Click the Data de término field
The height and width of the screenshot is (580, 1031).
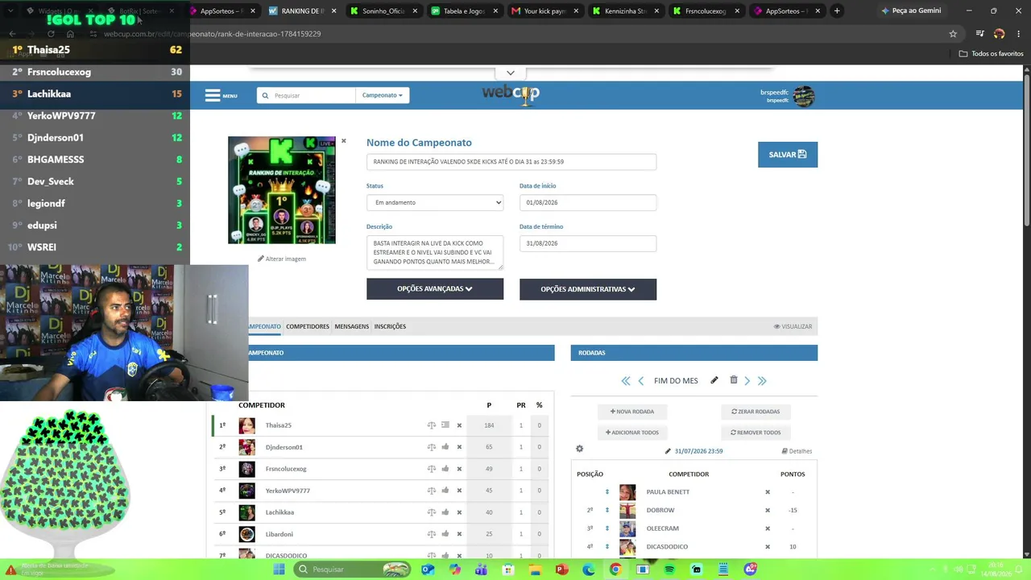(588, 243)
